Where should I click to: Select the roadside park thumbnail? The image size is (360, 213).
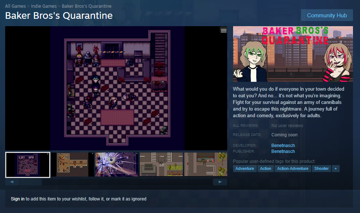click(x=206, y=165)
